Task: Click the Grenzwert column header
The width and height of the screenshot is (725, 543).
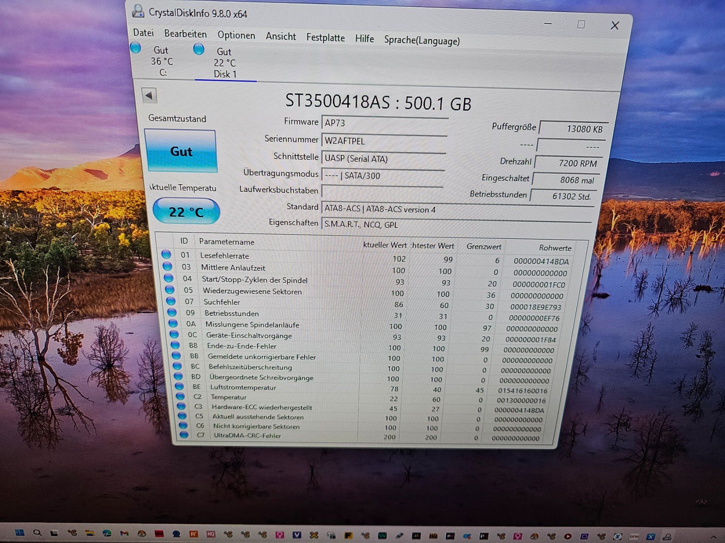Action: pyautogui.click(x=484, y=247)
